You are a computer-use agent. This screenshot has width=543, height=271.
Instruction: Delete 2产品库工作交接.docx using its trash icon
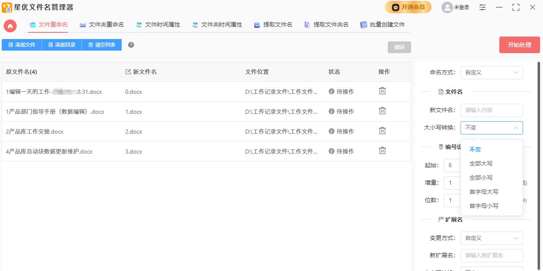(382, 130)
